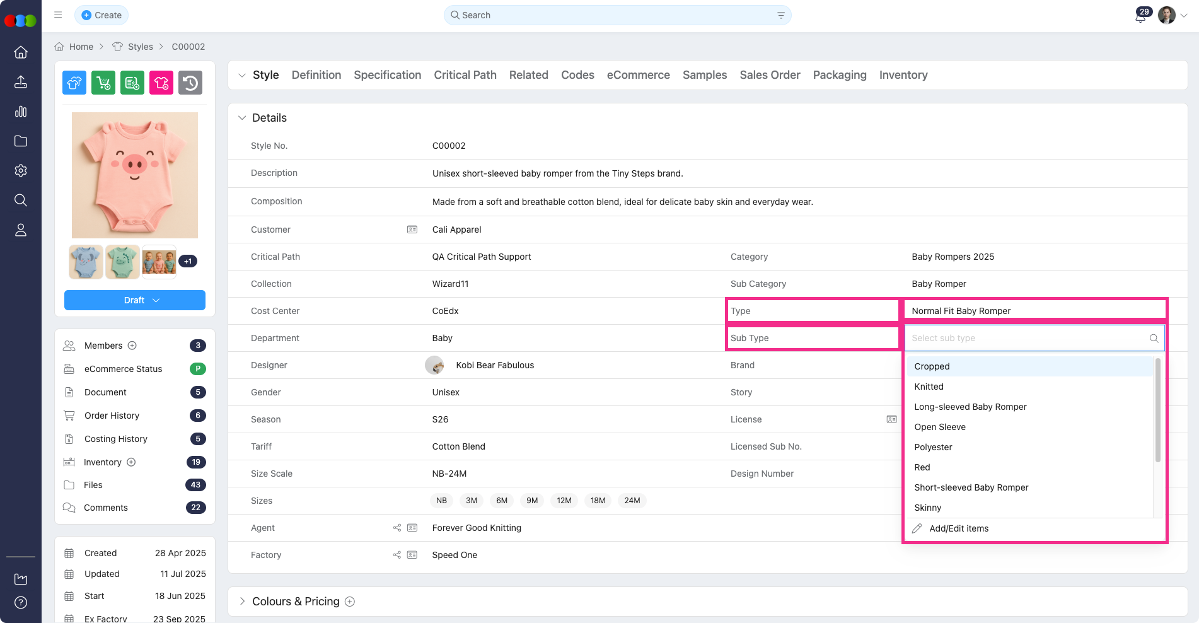The image size is (1199, 623).
Task: Open the Home icon in left sidebar
Action: coord(21,52)
